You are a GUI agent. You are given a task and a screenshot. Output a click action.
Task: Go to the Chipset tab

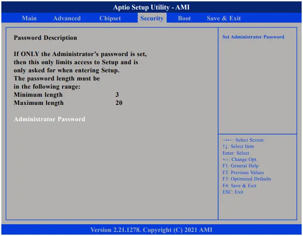[110, 18]
